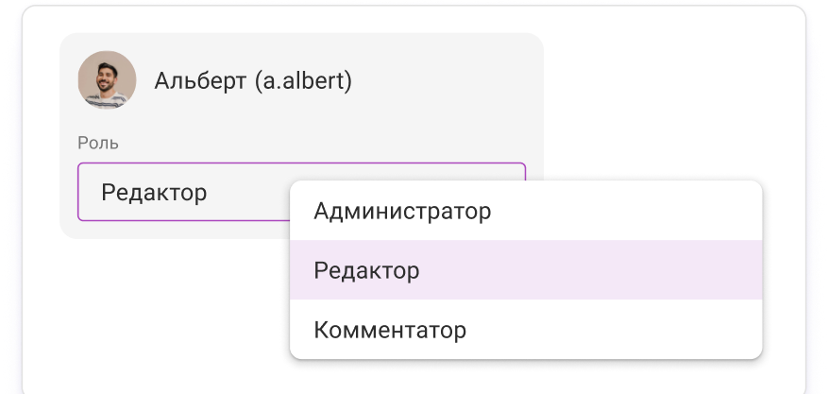828x394 pixels.
Task: Click the last entry of the role popup
Action: pos(390,331)
